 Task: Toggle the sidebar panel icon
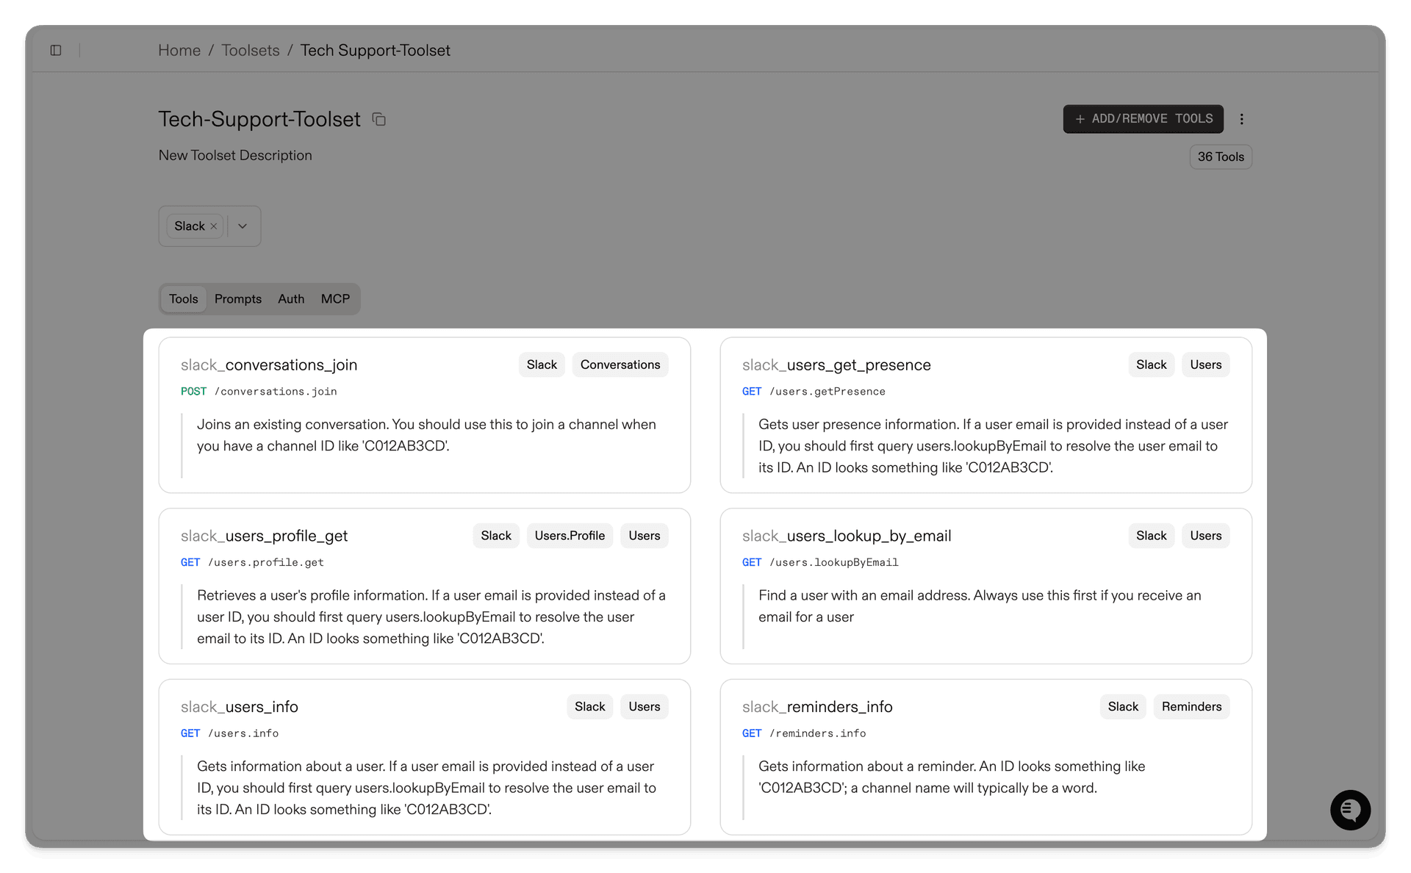56,50
